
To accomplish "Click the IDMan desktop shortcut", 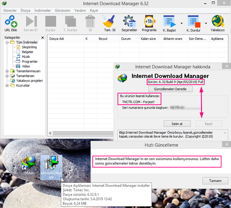I will point(29,166).
